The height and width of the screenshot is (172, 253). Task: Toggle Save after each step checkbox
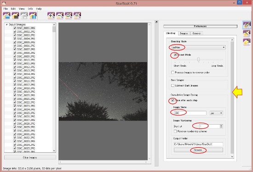(172, 100)
